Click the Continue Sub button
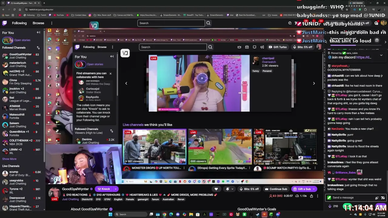Viewport: 388px width, 218px height. click(x=276, y=189)
